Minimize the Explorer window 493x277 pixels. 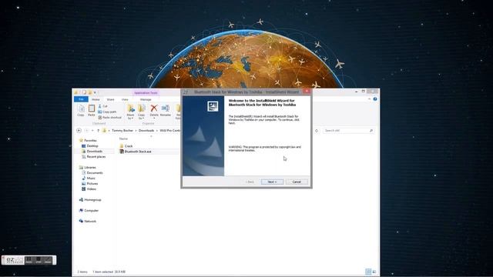click(356, 92)
